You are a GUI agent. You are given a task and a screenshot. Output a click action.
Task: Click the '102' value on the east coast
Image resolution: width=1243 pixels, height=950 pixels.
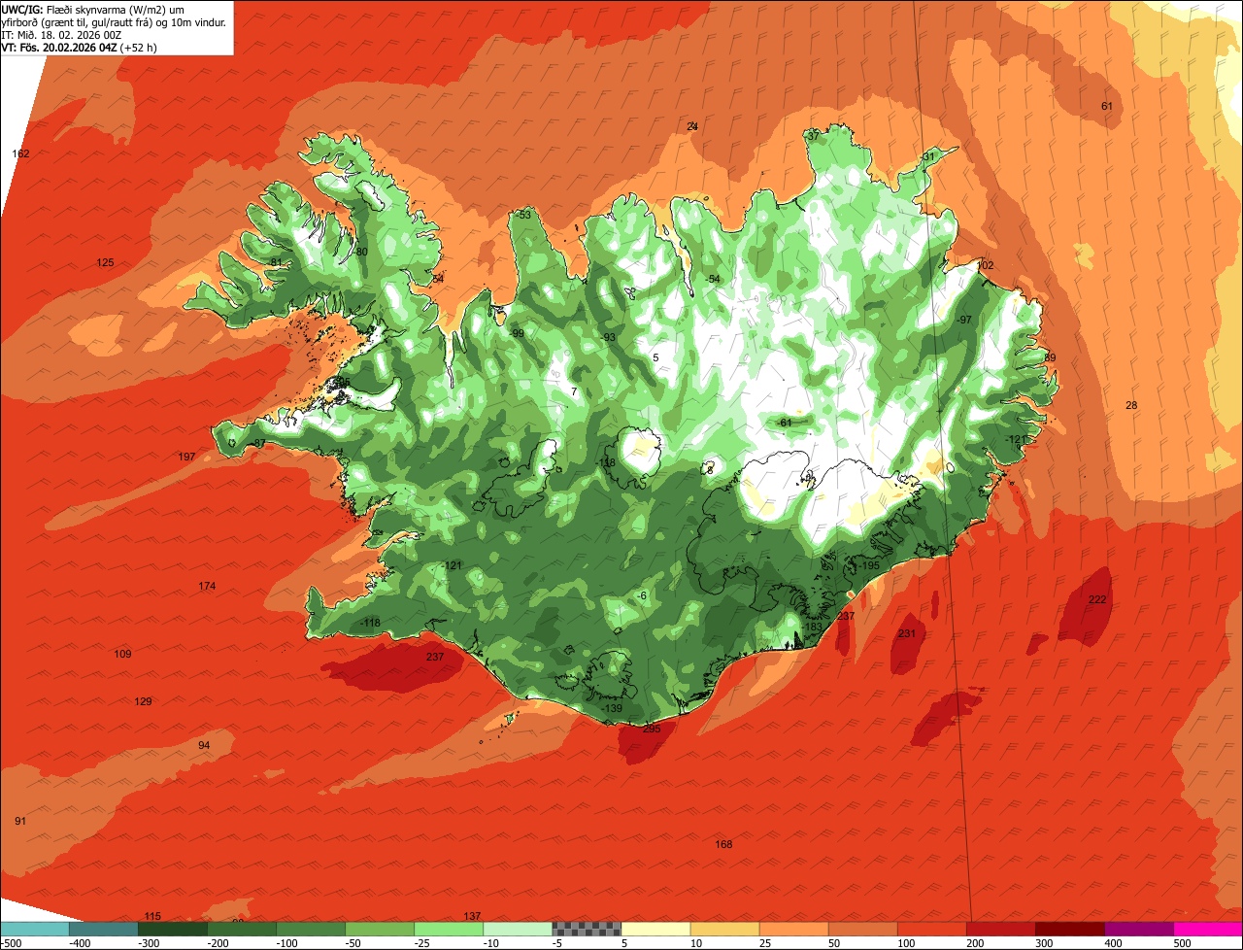(986, 265)
